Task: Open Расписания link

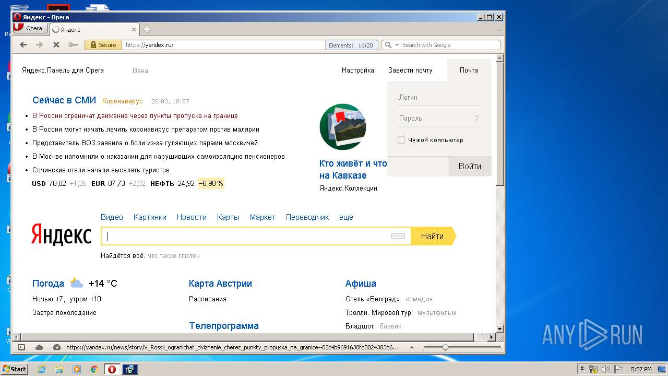Action: click(x=208, y=299)
